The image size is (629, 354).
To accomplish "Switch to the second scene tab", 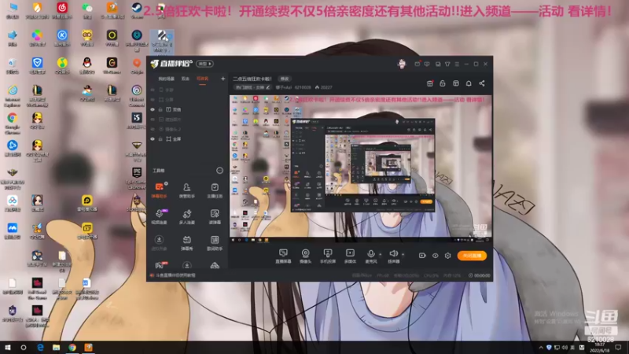I will pyautogui.click(x=186, y=79).
